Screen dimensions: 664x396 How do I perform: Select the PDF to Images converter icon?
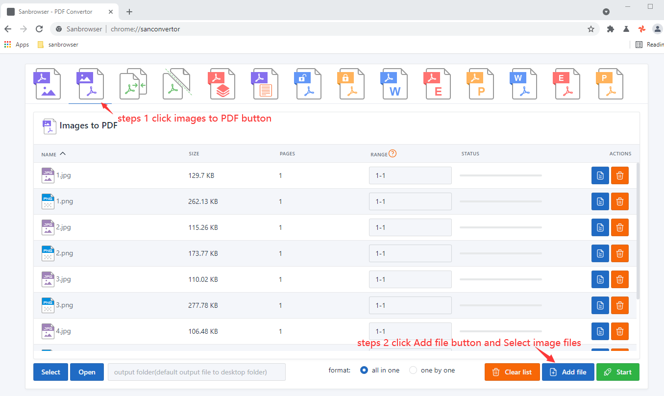point(48,83)
